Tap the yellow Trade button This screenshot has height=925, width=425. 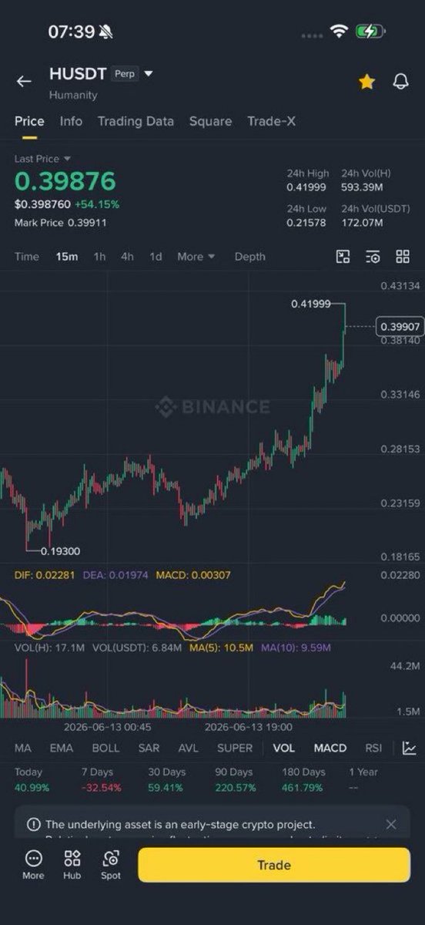[274, 865]
